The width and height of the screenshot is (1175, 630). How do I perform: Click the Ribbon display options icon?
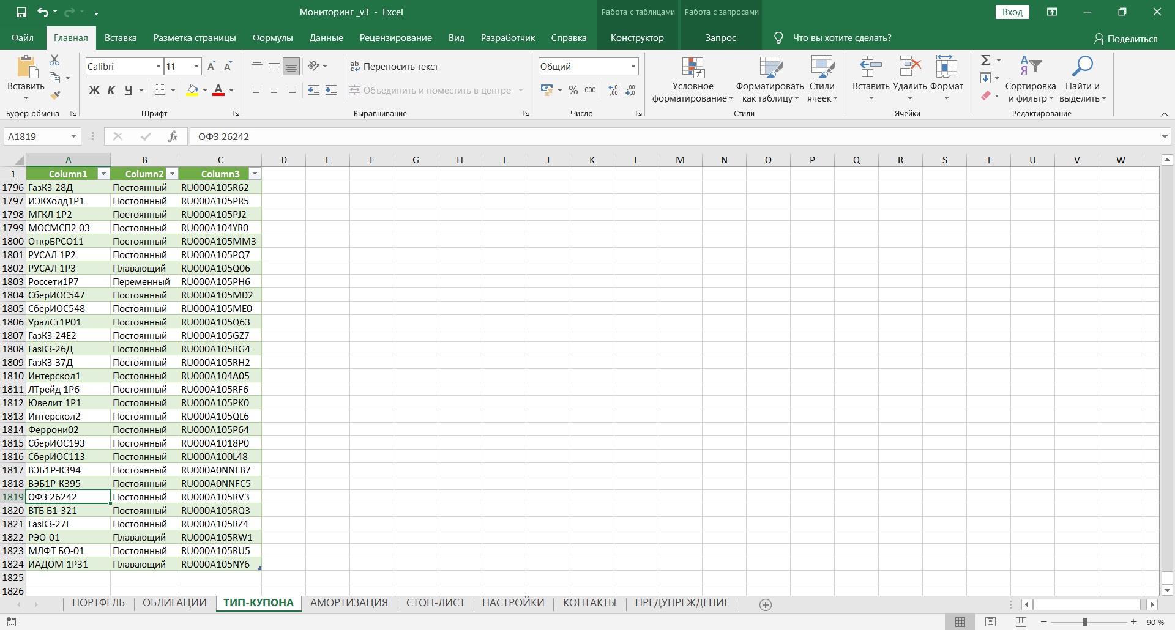click(x=1052, y=12)
